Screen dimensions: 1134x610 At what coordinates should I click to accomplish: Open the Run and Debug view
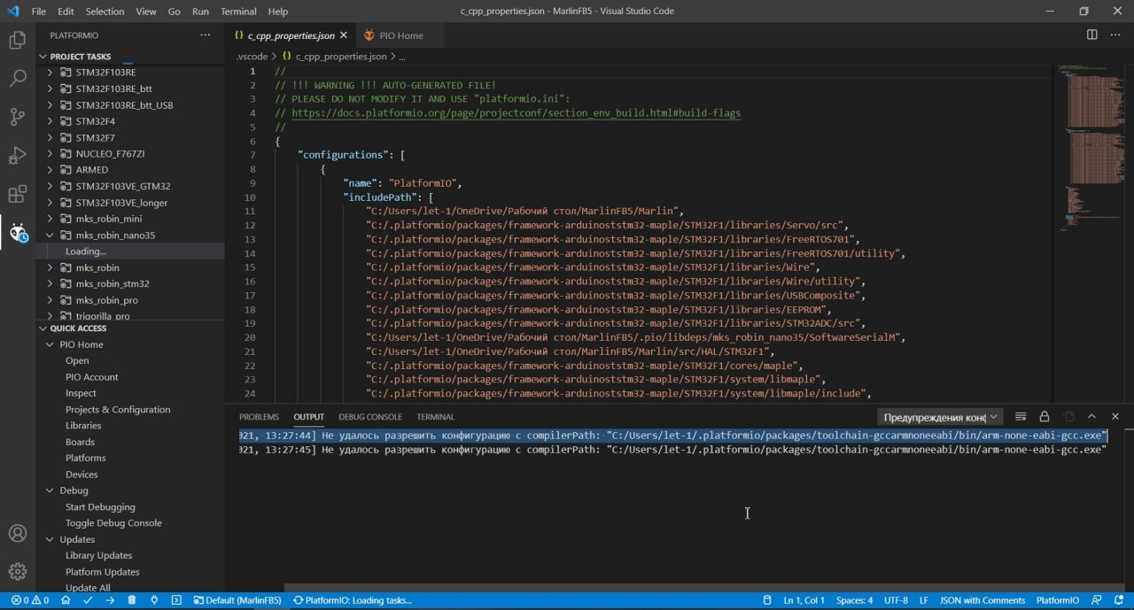[17, 156]
